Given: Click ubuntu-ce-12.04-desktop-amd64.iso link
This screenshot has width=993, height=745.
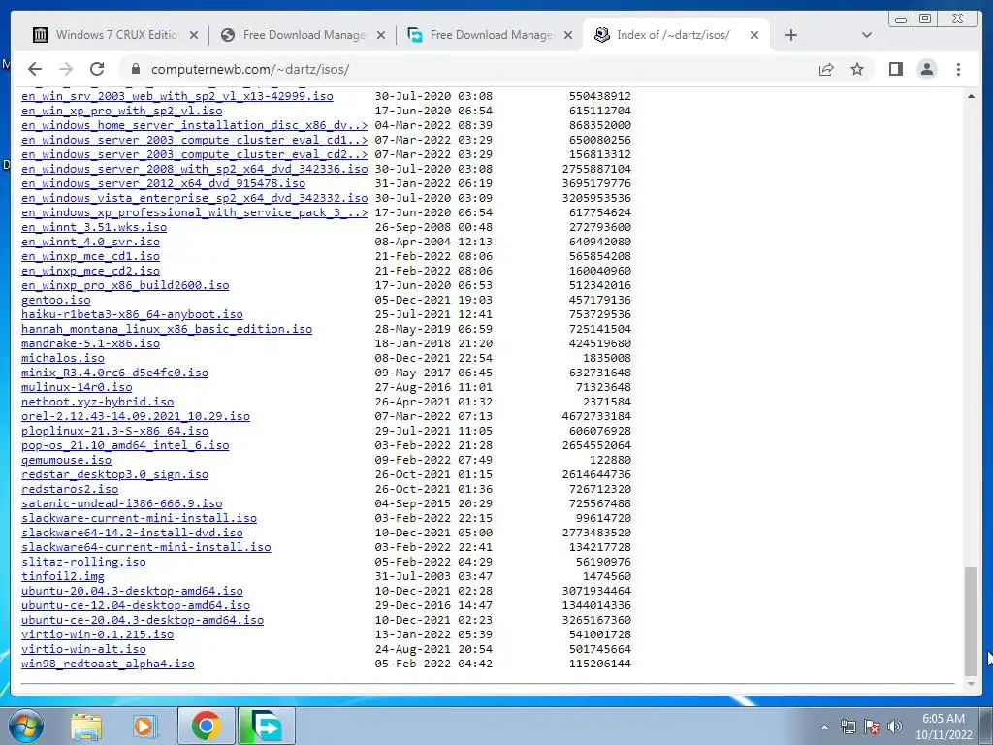Looking at the screenshot, I should click(136, 606).
